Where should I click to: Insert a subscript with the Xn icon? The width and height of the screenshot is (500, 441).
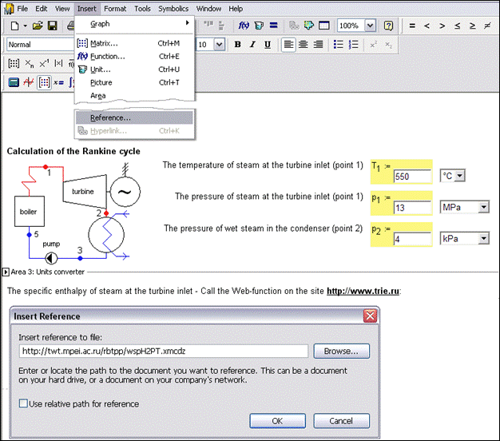click(29, 64)
